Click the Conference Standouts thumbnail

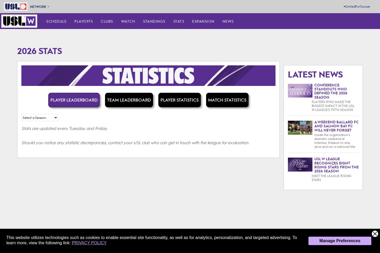(x=300, y=91)
